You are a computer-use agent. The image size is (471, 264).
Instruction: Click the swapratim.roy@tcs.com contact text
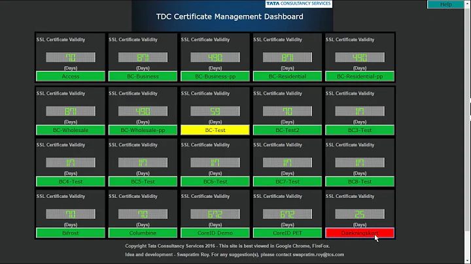click(319, 254)
